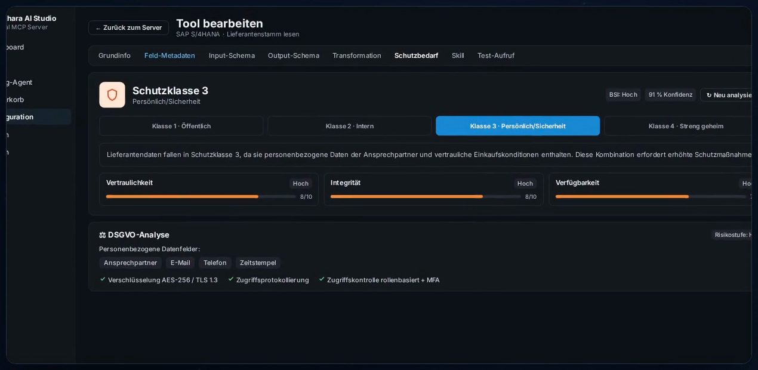Select Klasse 3 · Persönlich/Sicherheit

pos(518,126)
